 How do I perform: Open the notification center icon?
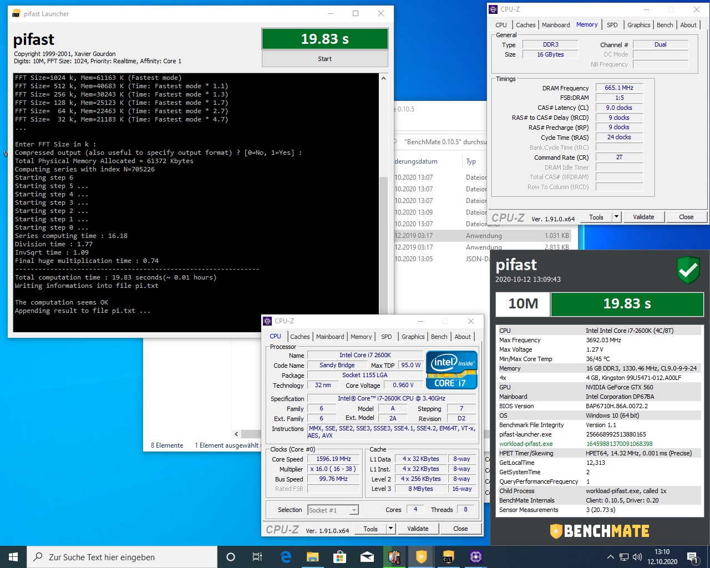692,557
